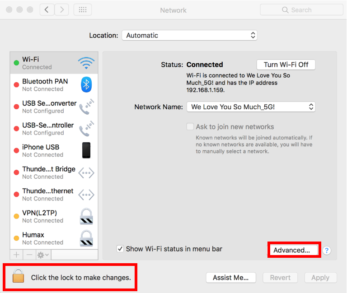Click the search magnifier icon
The height and width of the screenshot is (293, 347).
(285, 10)
